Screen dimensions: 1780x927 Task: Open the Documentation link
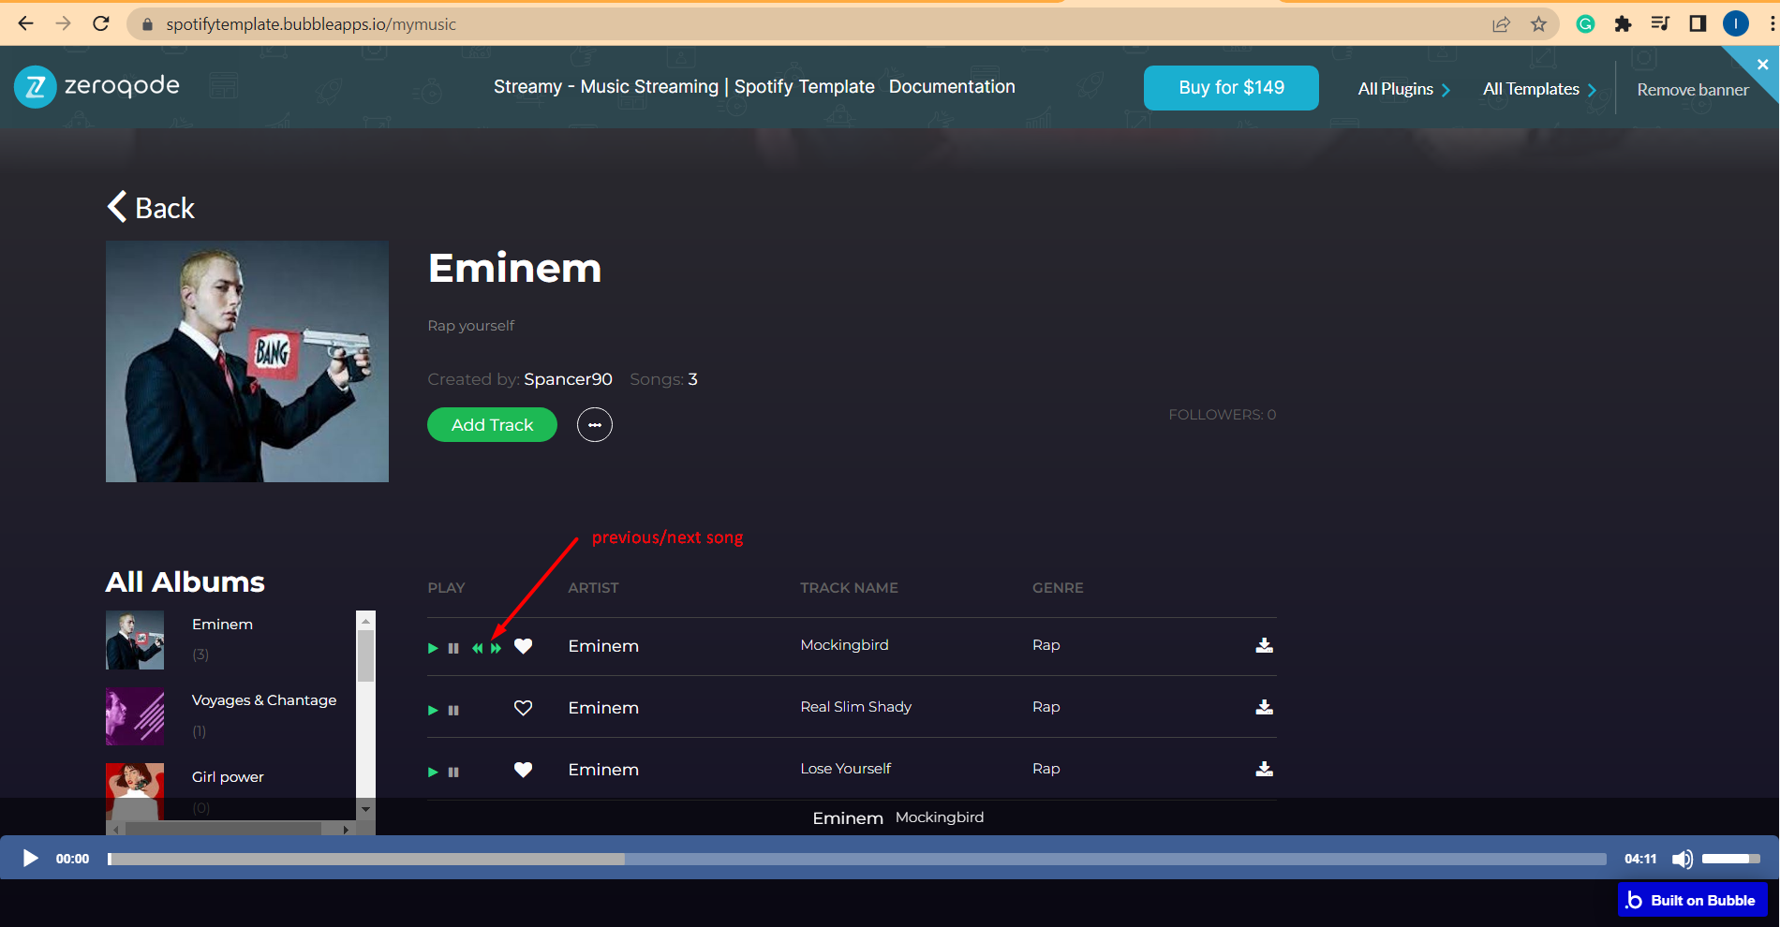pyautogui.click(x=952, y=87)
